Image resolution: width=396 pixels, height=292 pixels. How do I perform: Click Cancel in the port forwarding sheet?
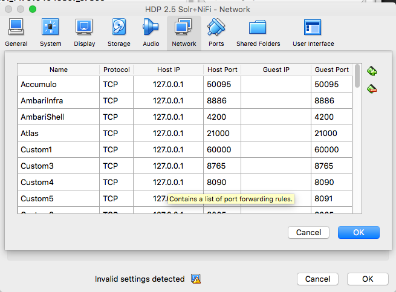308,232
